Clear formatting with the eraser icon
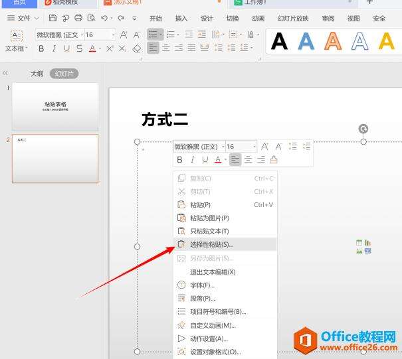Image resolution: width=402 pixels, height=359 pixels. tap(137, 48)
